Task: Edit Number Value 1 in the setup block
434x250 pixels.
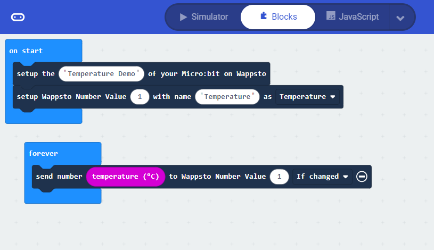Action: point(140,97)
